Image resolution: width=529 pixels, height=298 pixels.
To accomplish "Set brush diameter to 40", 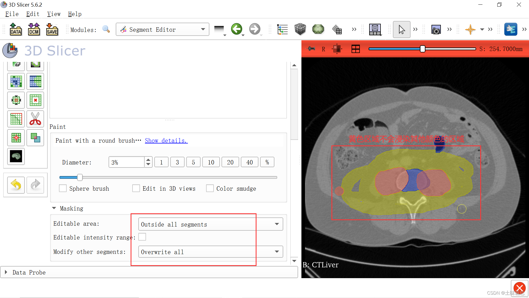I will click(249, 162).
